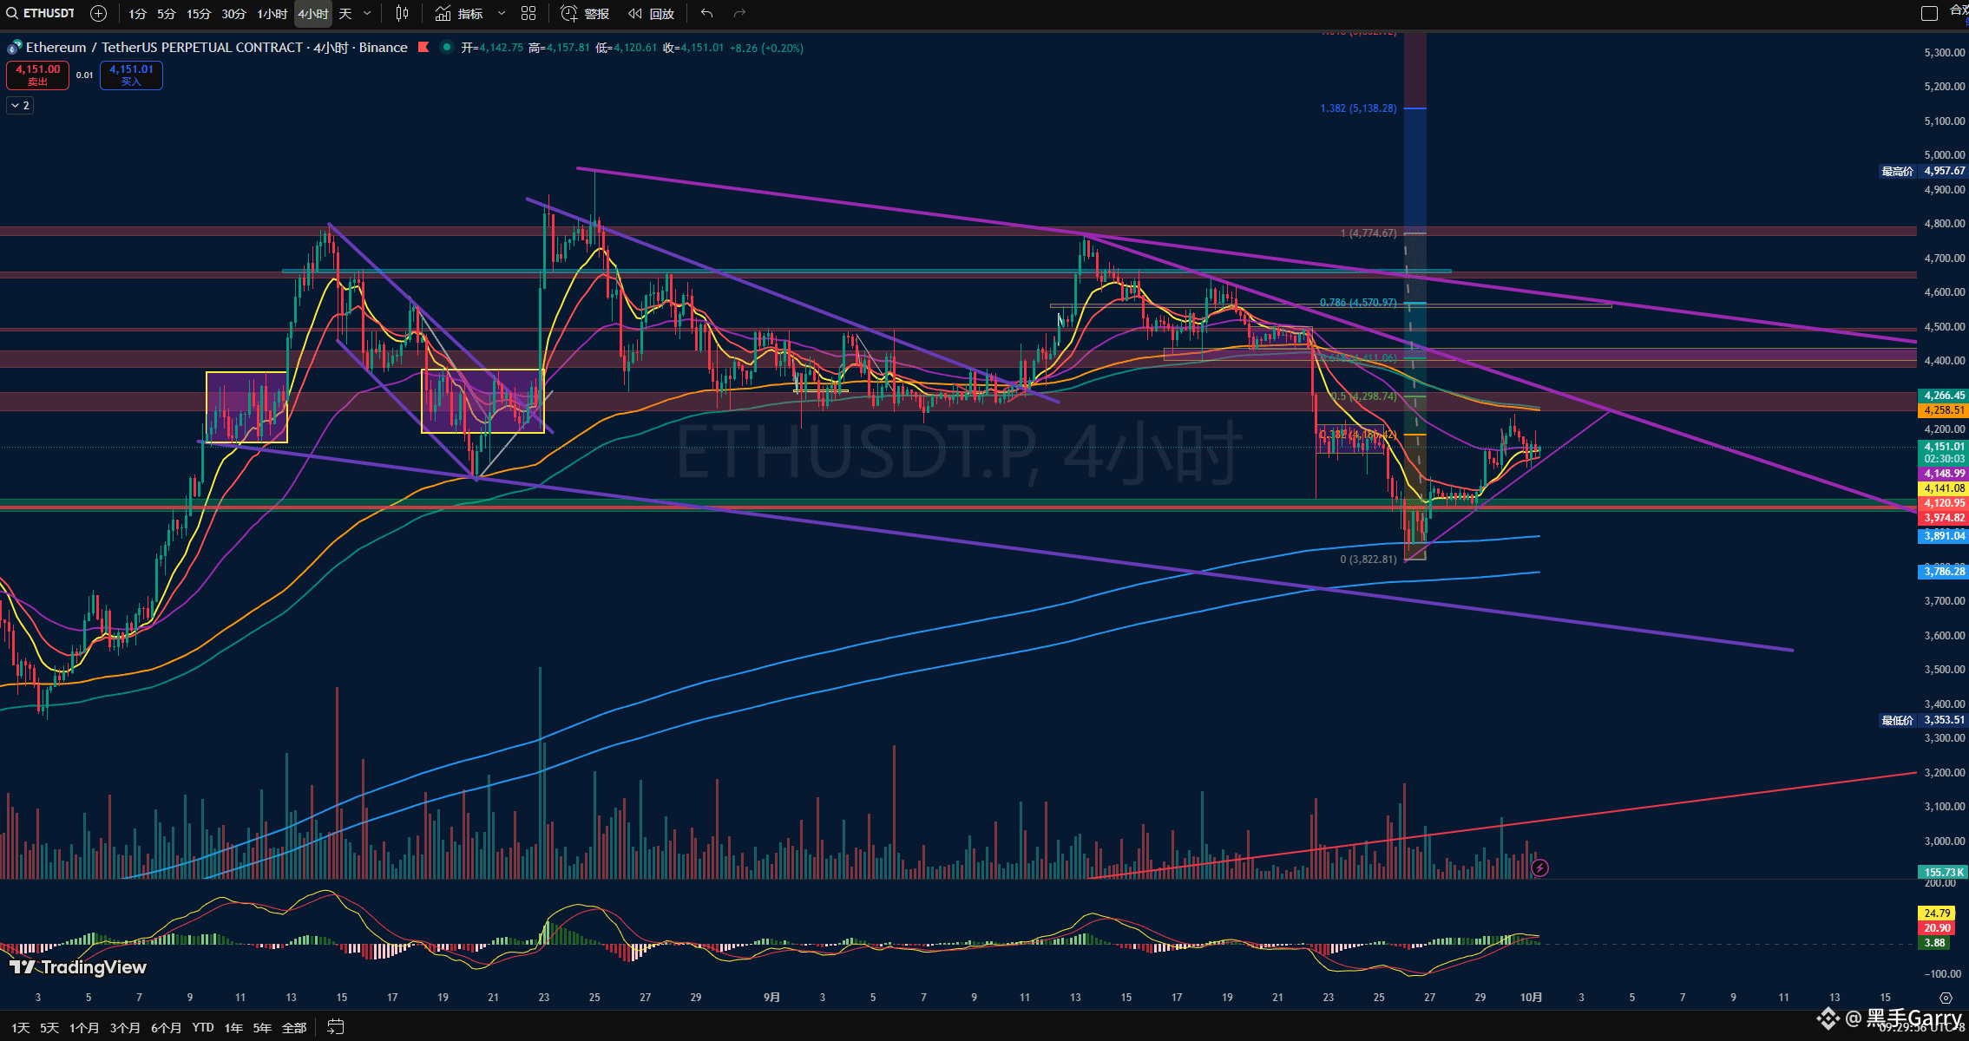Click the add symbol plus icon
Viewport: 1969px width, 1041px height.
[x=99, y=13]
